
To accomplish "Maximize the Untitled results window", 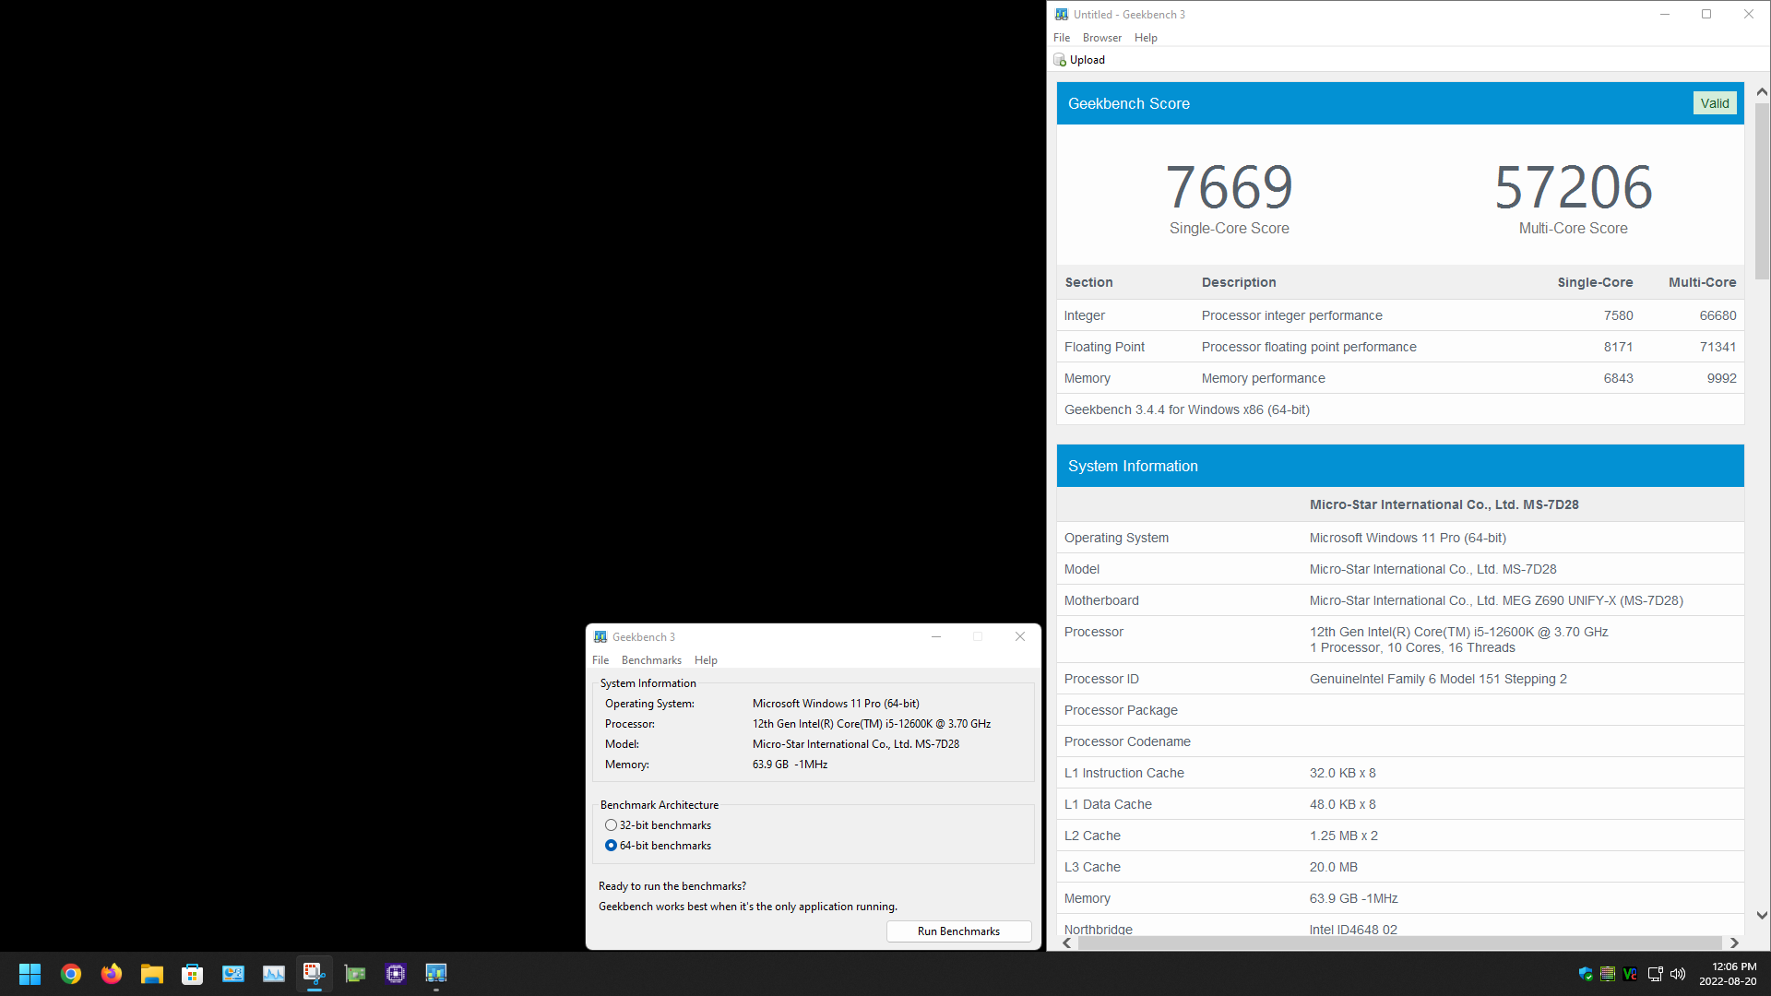I will click(1706, 15).
